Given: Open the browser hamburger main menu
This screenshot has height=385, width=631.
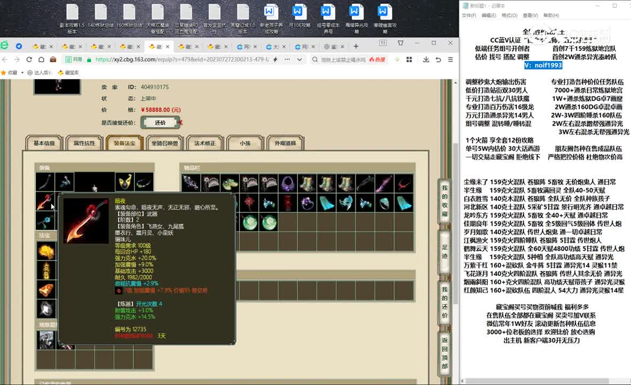Looking at the screenshot, I should pyautogui.click(x=450, y=59).
